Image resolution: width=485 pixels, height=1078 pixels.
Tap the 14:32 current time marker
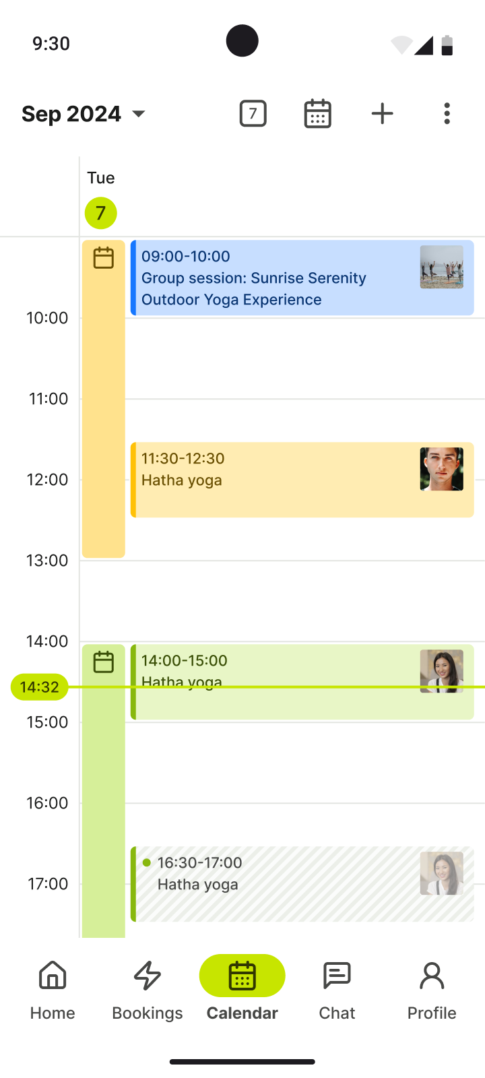tap(40, 687)
